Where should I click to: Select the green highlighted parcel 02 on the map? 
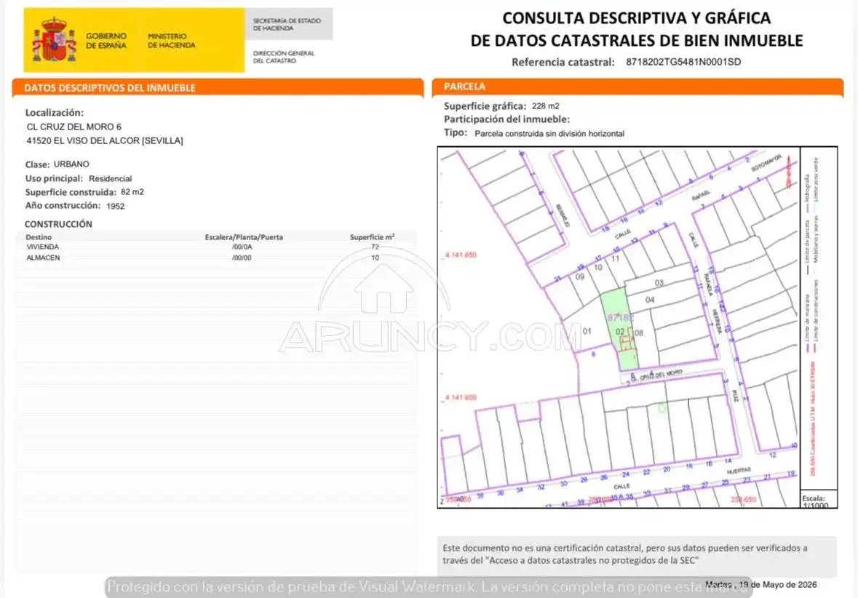point(620,328)
